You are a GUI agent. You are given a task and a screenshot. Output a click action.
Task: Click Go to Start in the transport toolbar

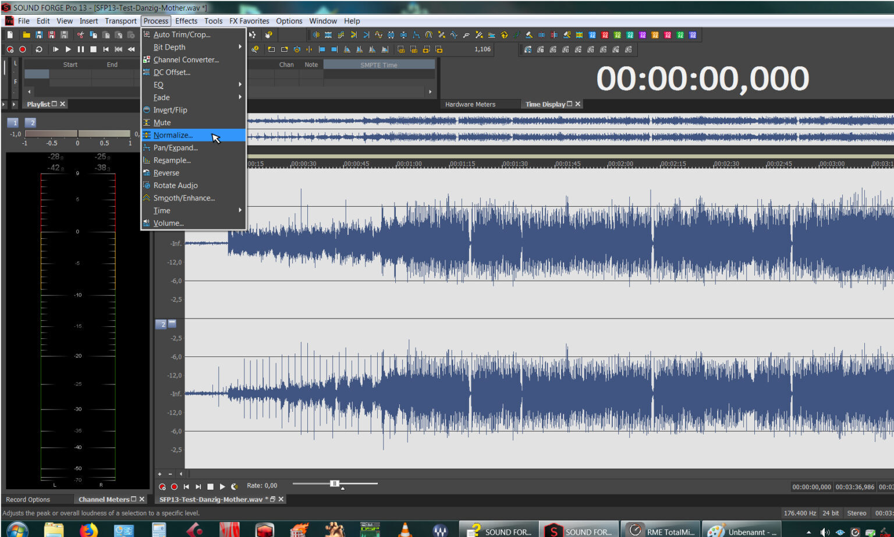point(106,50)
